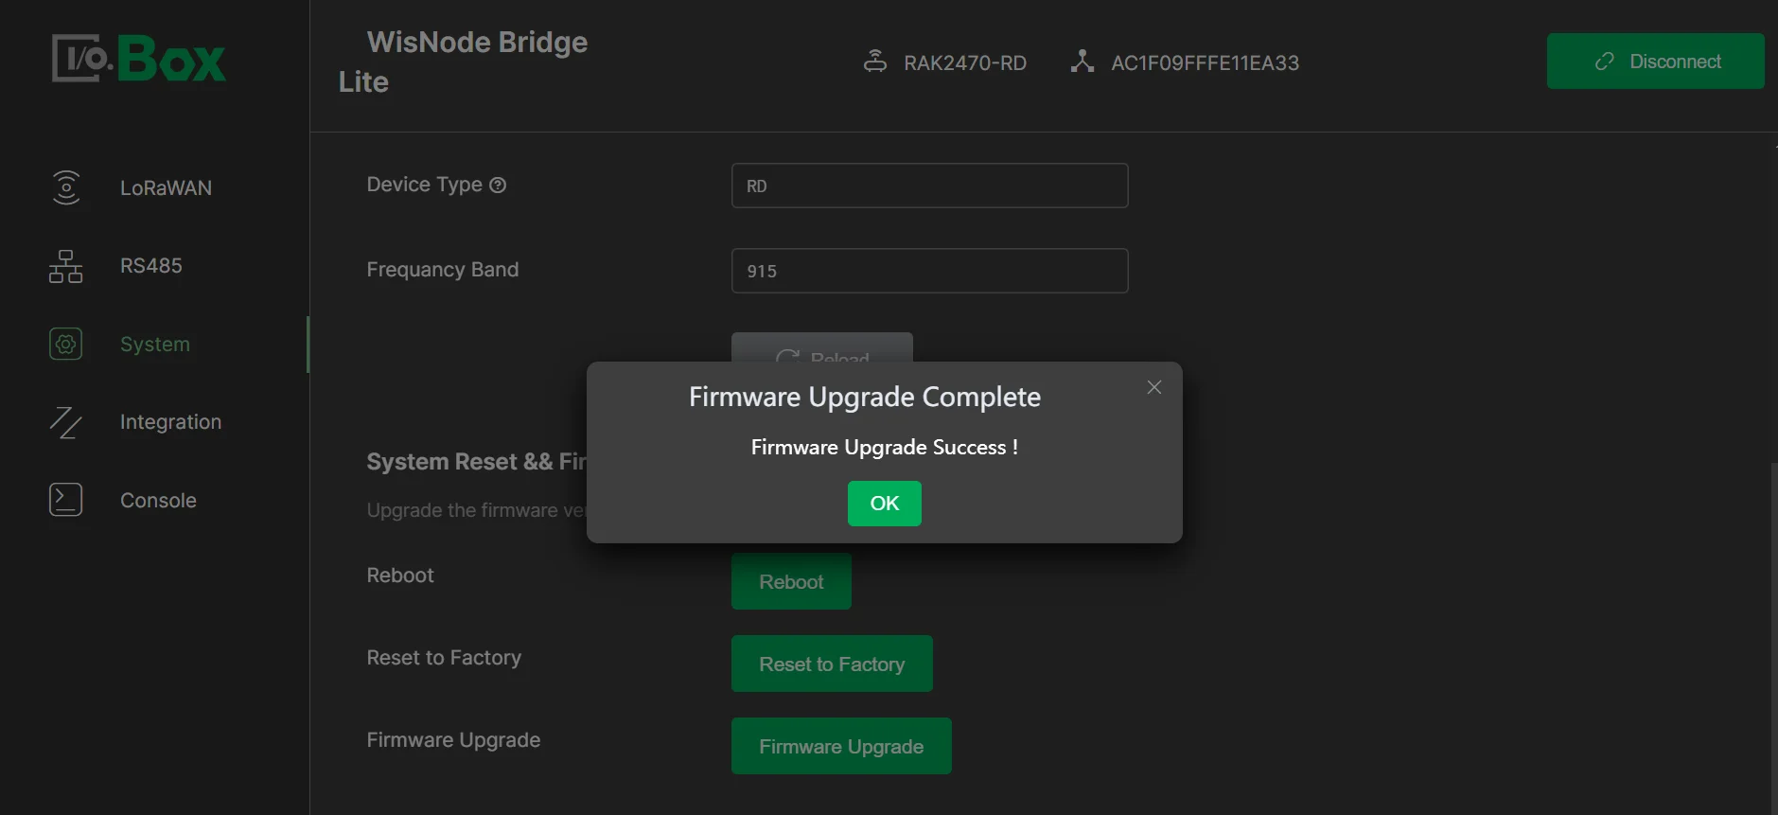This screenshot has height=815, width=1778.
Task: Click the Device Type label
Action: click(425, 185)
